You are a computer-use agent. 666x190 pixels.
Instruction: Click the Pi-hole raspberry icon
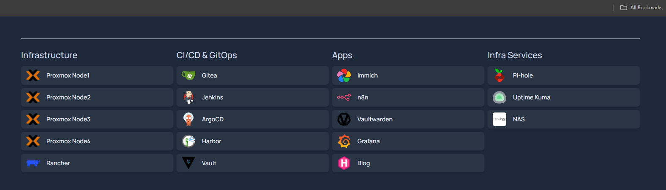click(x=499, y=75)
